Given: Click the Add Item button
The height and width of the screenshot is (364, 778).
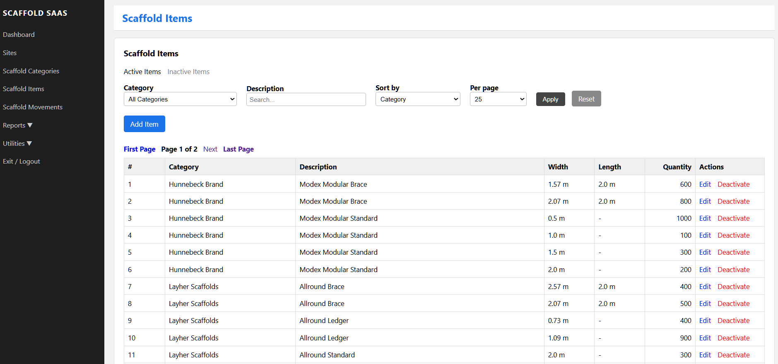Looking at the screenshot, I should pos(144,124).
